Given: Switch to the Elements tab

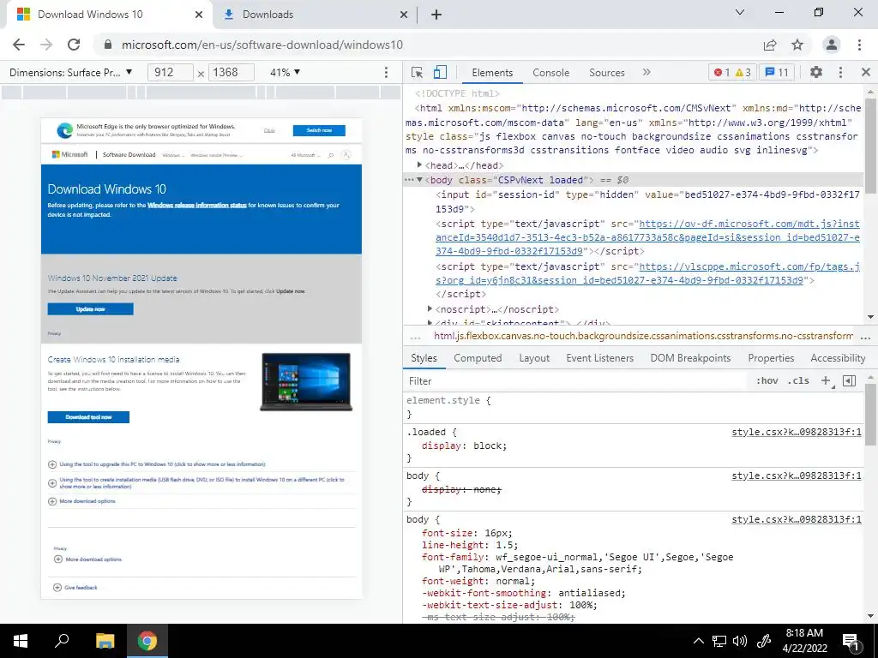Looking at the screenshot, I should pyautogui.click(x=492, y=73).
